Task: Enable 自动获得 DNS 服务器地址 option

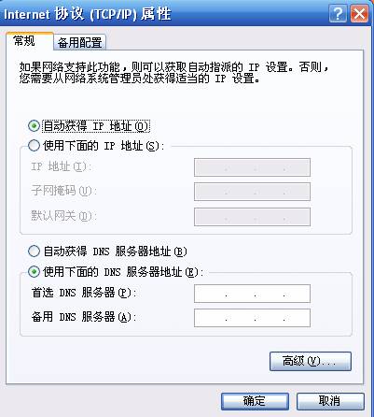Action: point(34,252)
